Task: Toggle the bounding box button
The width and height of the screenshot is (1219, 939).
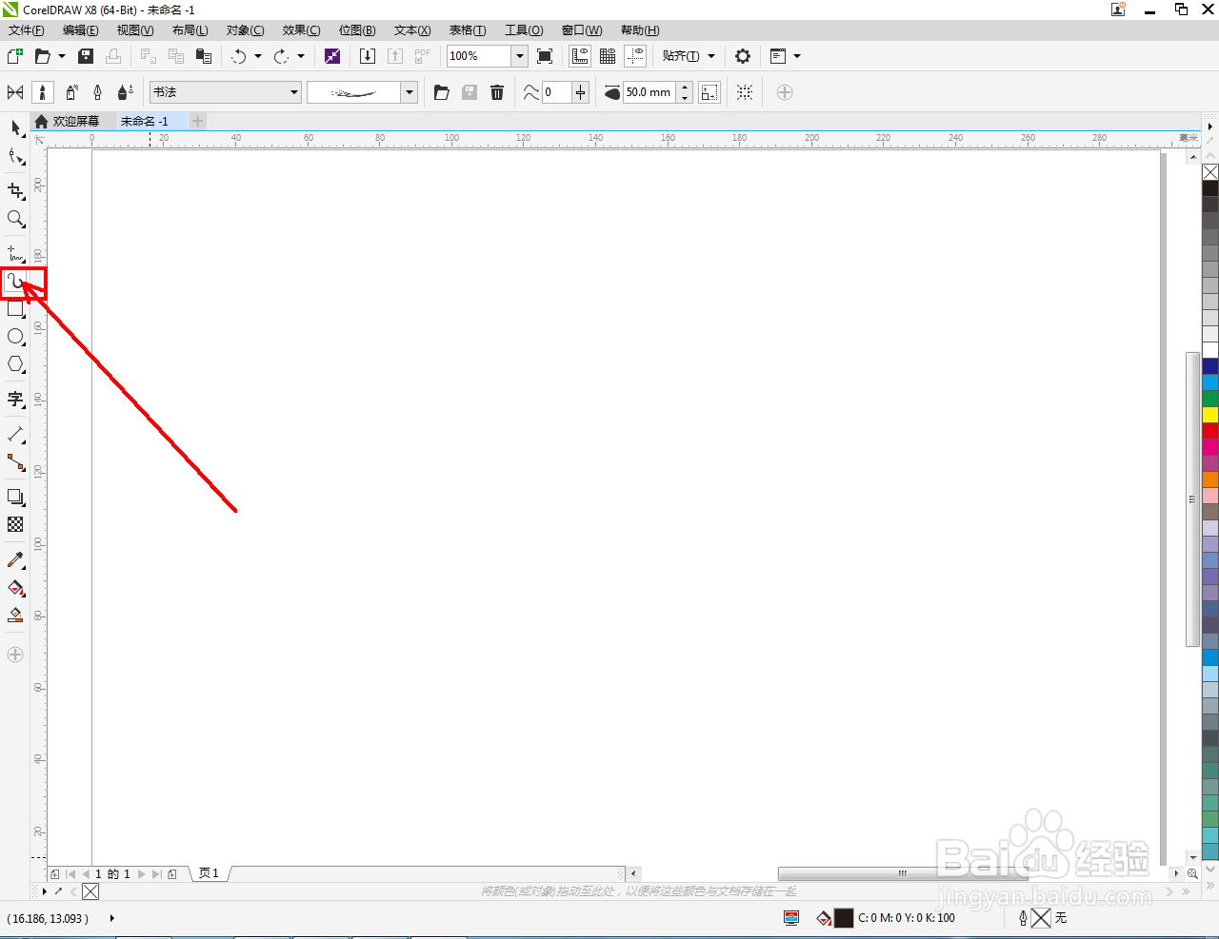Action: [745, 92]
